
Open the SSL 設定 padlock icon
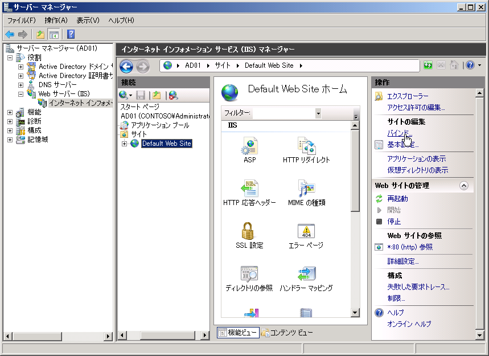pyautogui.click(x=248, y=231)
